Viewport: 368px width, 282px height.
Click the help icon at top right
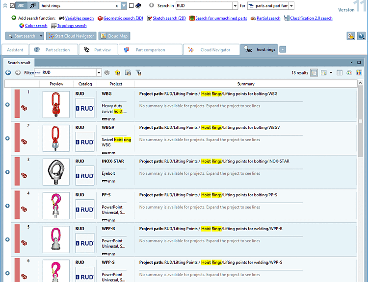coord(361,36)
